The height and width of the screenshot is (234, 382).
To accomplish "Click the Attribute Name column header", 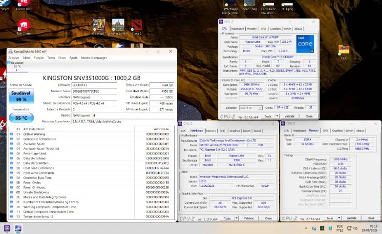I will pyautogui.click(x=78, y=129).
